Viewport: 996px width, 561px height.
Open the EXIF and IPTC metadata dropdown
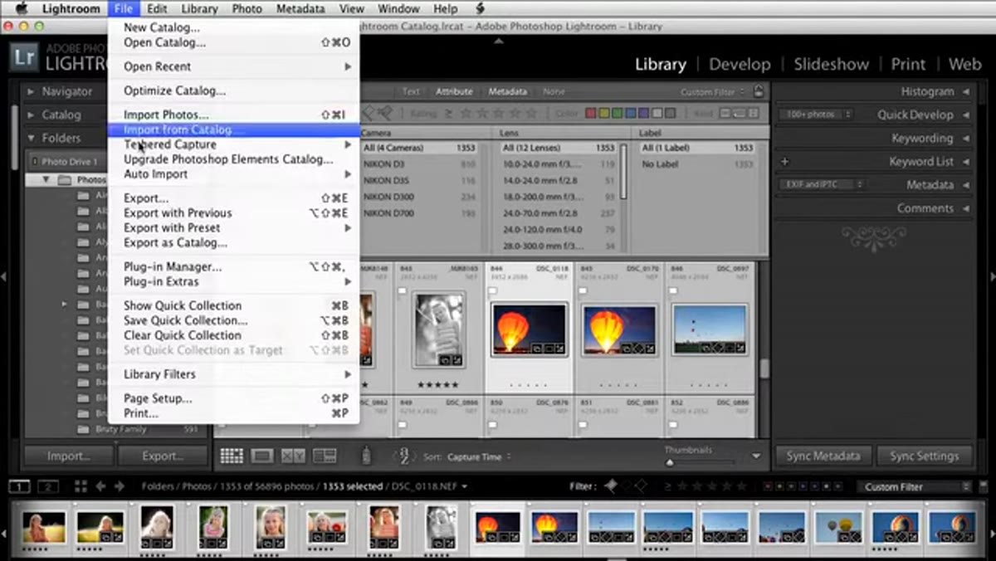pos(821,184)
